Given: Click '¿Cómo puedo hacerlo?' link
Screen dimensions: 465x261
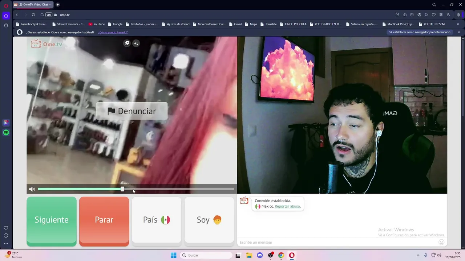Looking at the screenshot, I should 113,32.
